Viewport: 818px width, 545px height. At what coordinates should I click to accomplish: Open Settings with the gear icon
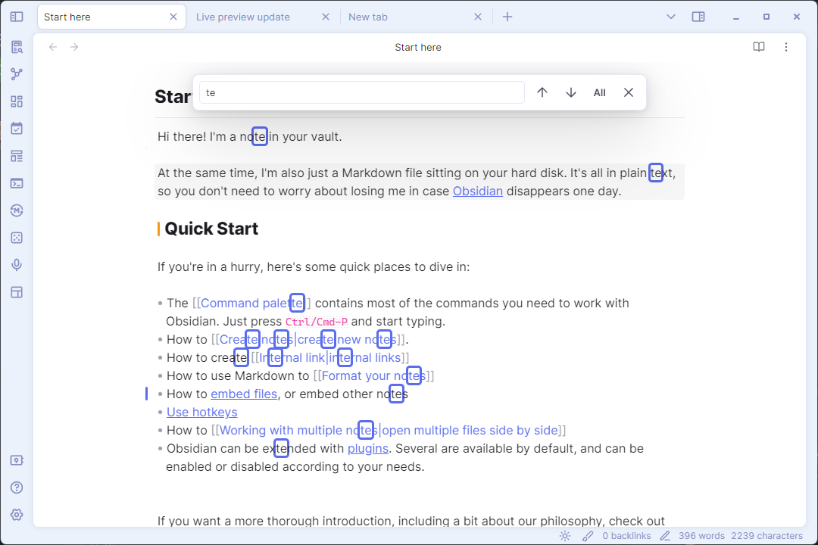tap(17, 514)
